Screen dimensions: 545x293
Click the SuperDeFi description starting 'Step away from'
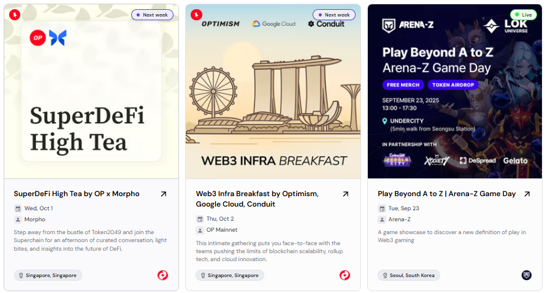click(90, 240)
